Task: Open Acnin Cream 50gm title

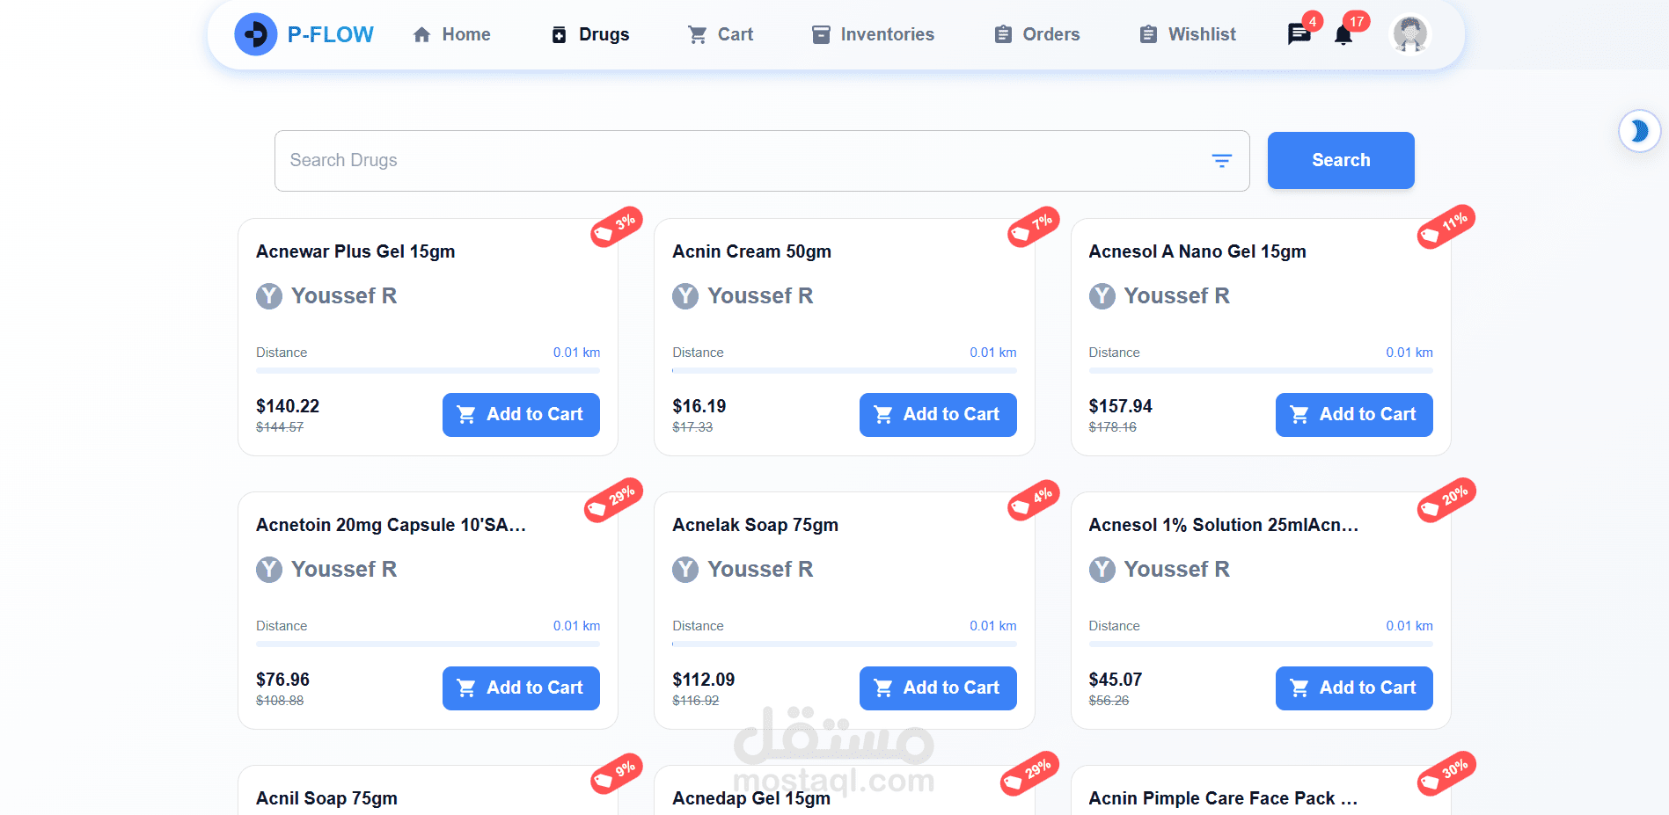Action: (751, 251)
